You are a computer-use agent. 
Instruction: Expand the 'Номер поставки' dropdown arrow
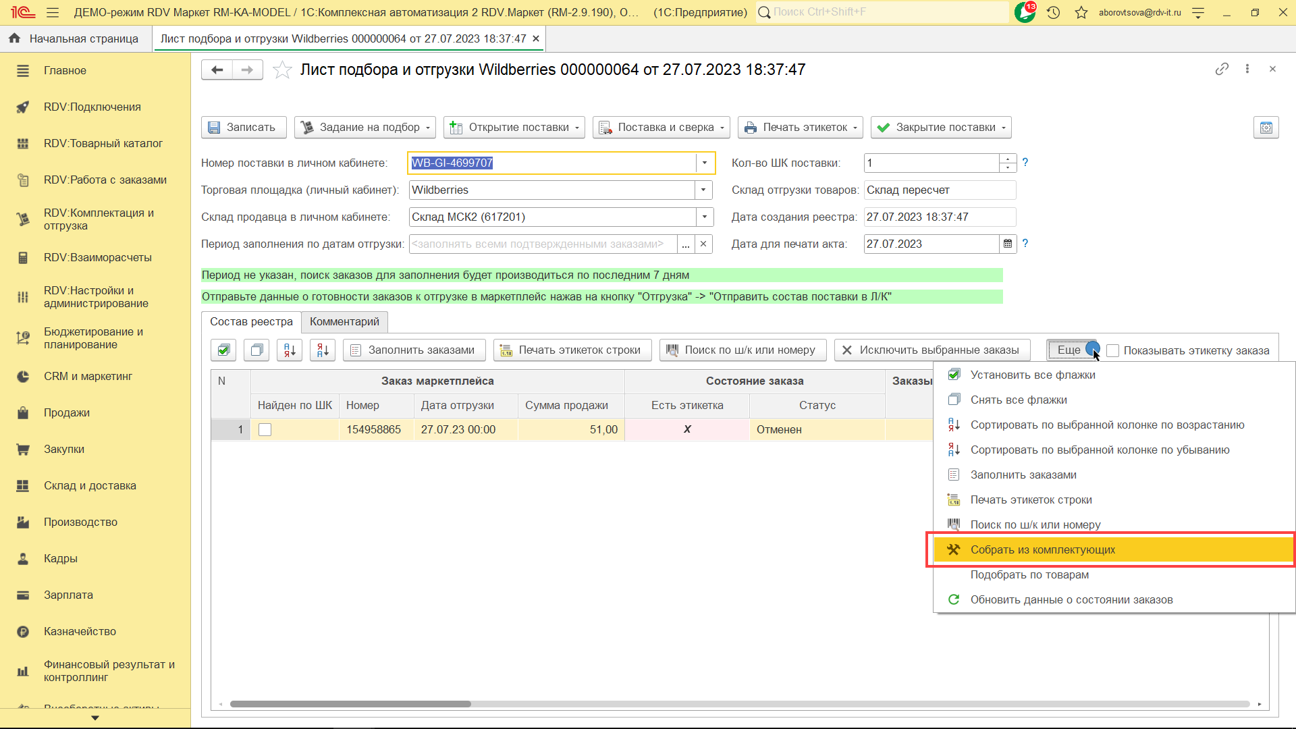(705, 163)
